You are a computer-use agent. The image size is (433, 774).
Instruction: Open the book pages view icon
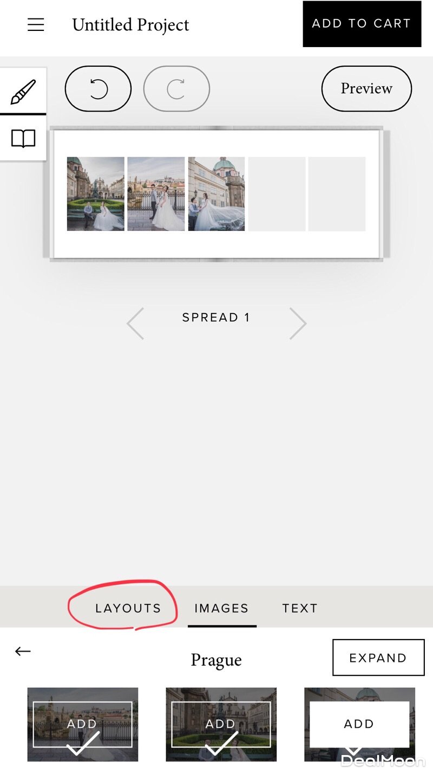coord(23,139)
